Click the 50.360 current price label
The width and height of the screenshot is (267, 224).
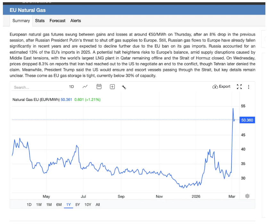coord(247,120)
